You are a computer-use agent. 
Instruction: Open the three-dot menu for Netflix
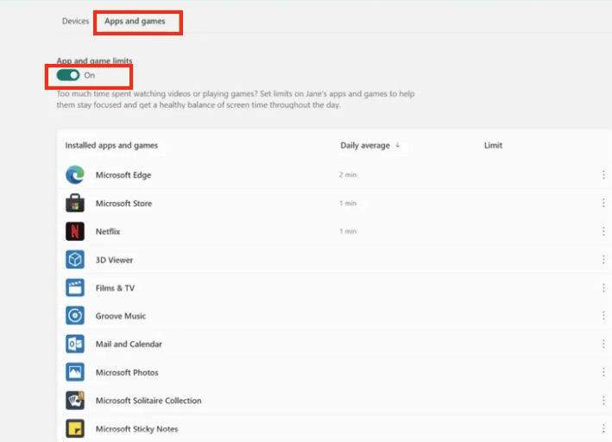[x=603, y=231]
